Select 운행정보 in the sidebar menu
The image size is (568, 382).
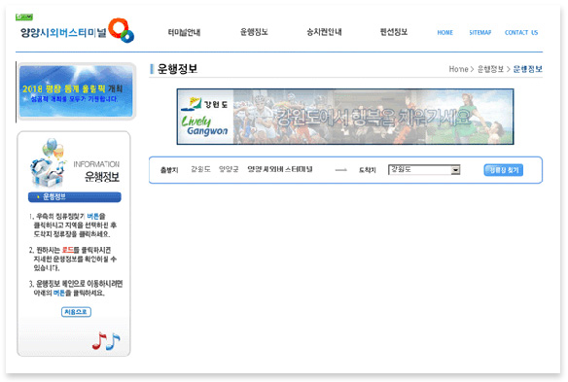[75, 197]
